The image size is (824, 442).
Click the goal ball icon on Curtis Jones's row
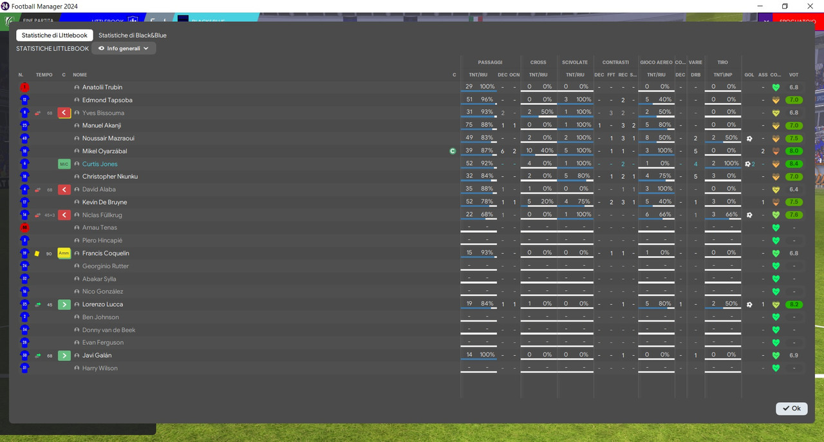[748, 164]
